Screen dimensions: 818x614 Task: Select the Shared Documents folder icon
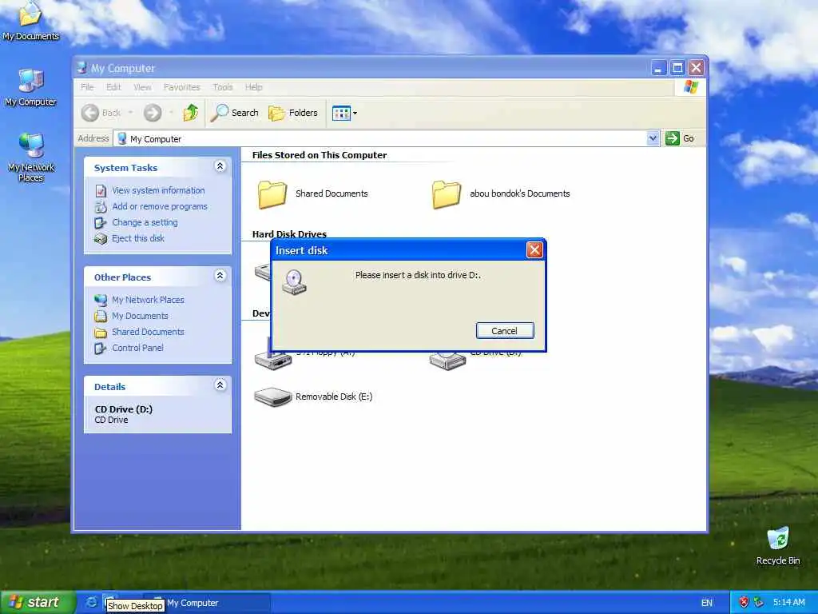(x=272, y=194)
